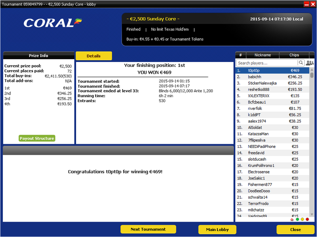The height and width of the screenshot is (237, 317).
Task: Select player Fishermen877 row
Action: pyautogui.click(x=272, y=185)
